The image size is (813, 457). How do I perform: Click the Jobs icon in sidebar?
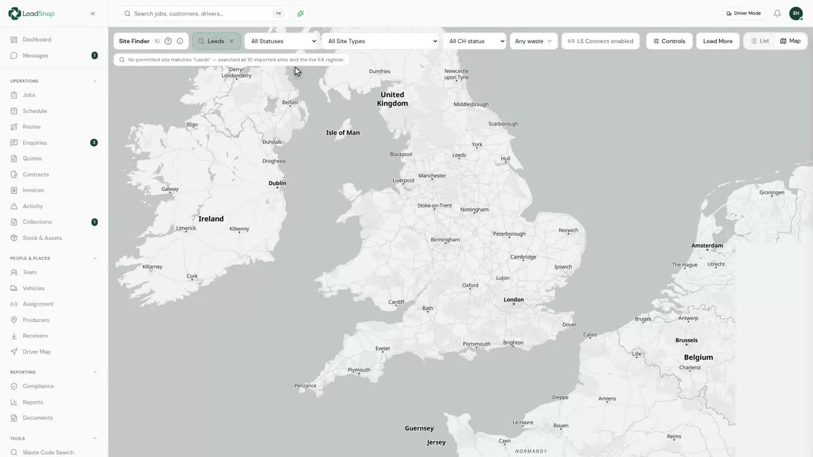coord(14,95)
